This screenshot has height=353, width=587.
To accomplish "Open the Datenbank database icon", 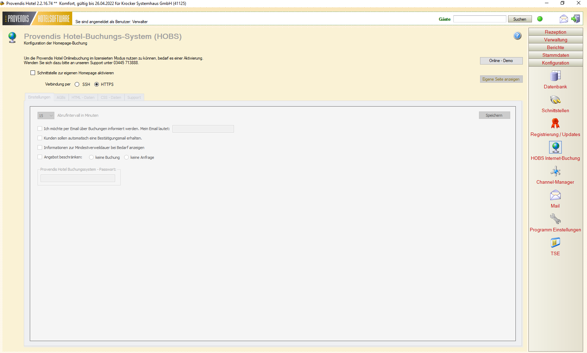I will 555,76.
